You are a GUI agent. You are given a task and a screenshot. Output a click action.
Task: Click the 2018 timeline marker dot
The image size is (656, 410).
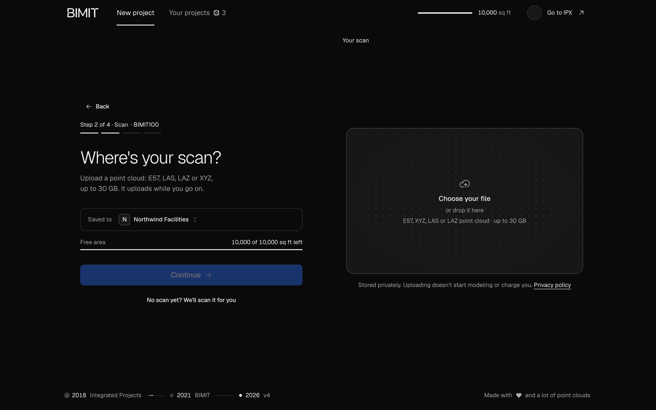coord(67,395)
